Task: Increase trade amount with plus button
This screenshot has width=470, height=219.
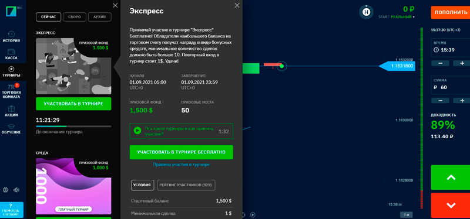Action: pyautogui.click(x=462, y=101)
